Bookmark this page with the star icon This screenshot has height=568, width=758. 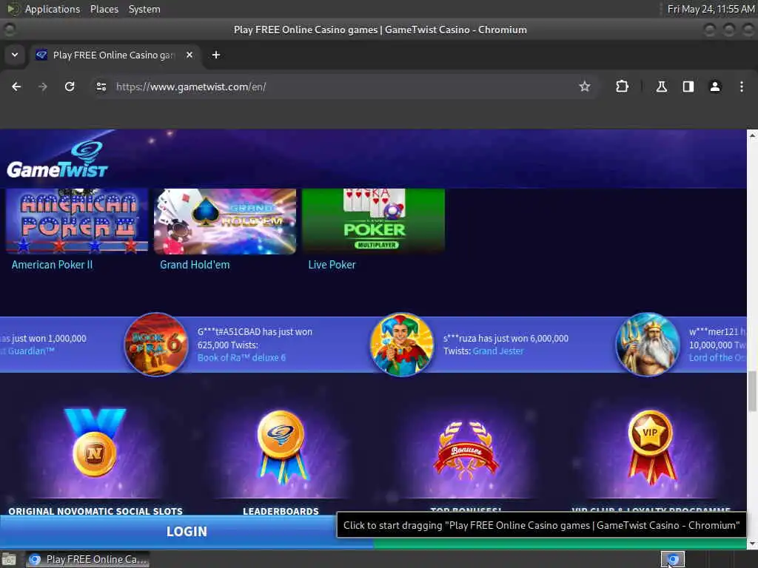585,87
